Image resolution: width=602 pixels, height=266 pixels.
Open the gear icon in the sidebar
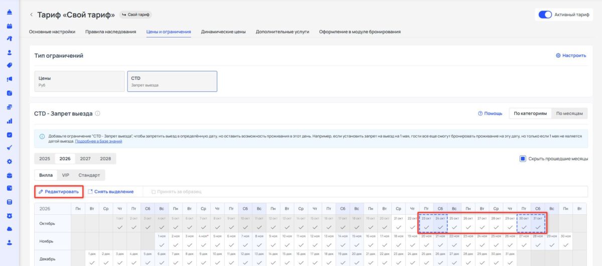10,162
